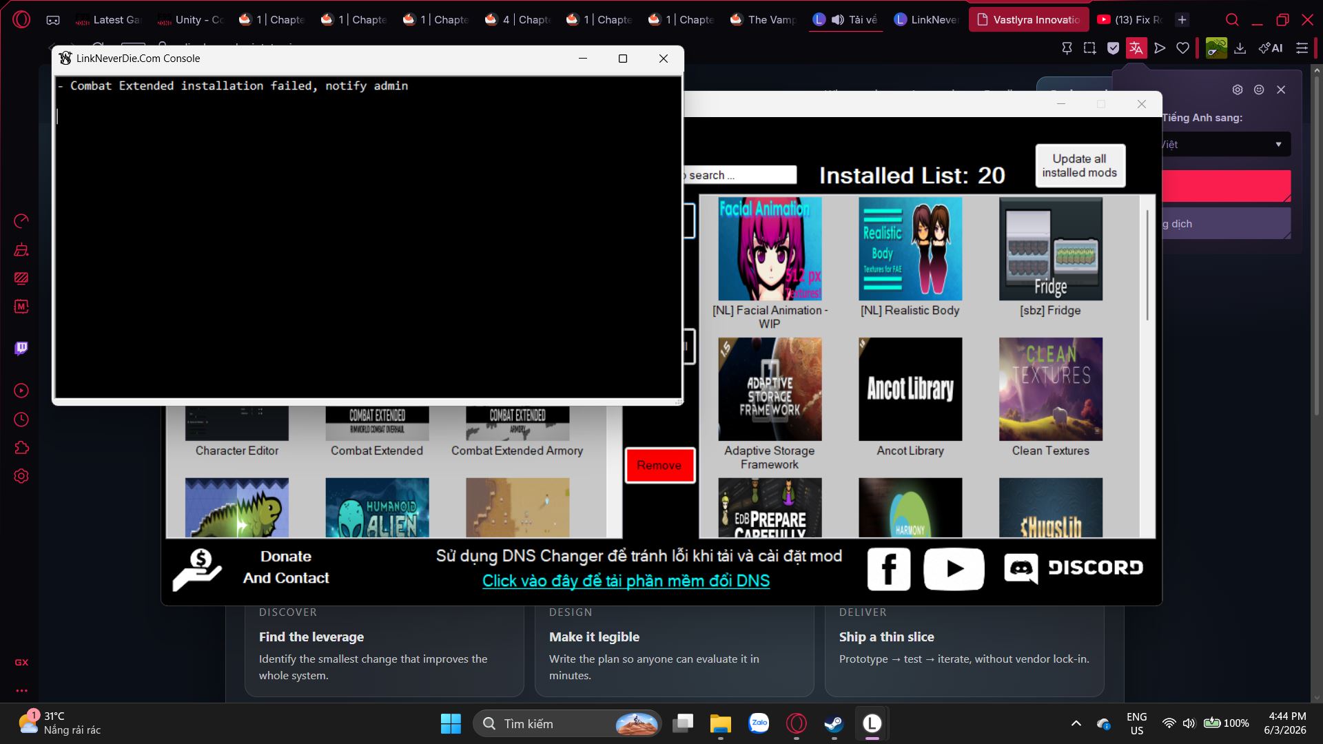Select the [sbz] Fridge mod thumbnail
Viewport: 1323px width, 744px height.
click(1051, 249)
